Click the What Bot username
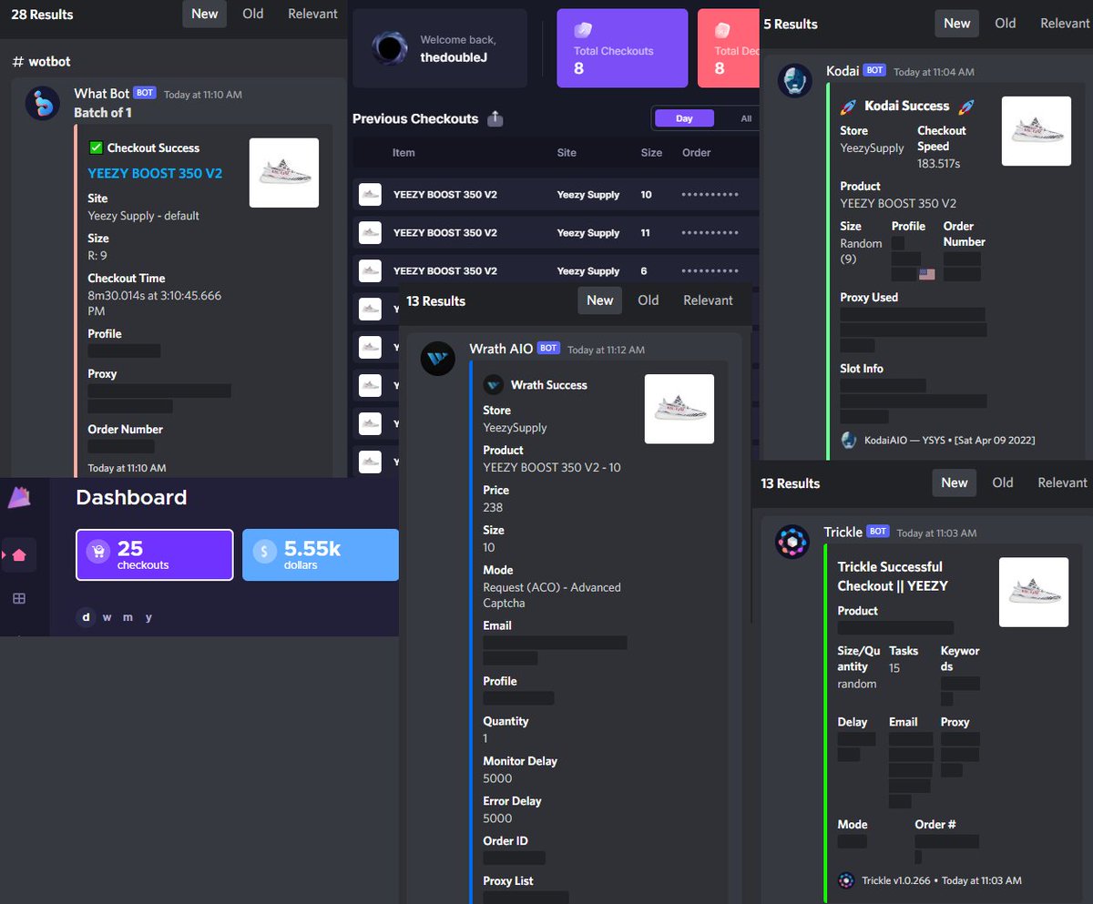 coord(102,93)
